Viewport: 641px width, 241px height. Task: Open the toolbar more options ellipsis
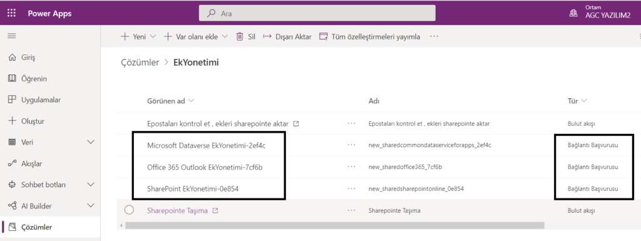[434, 36]
